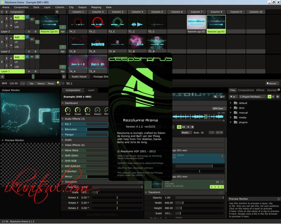Open the Arena menu
281x224 pixels.
tap(6, 7)
